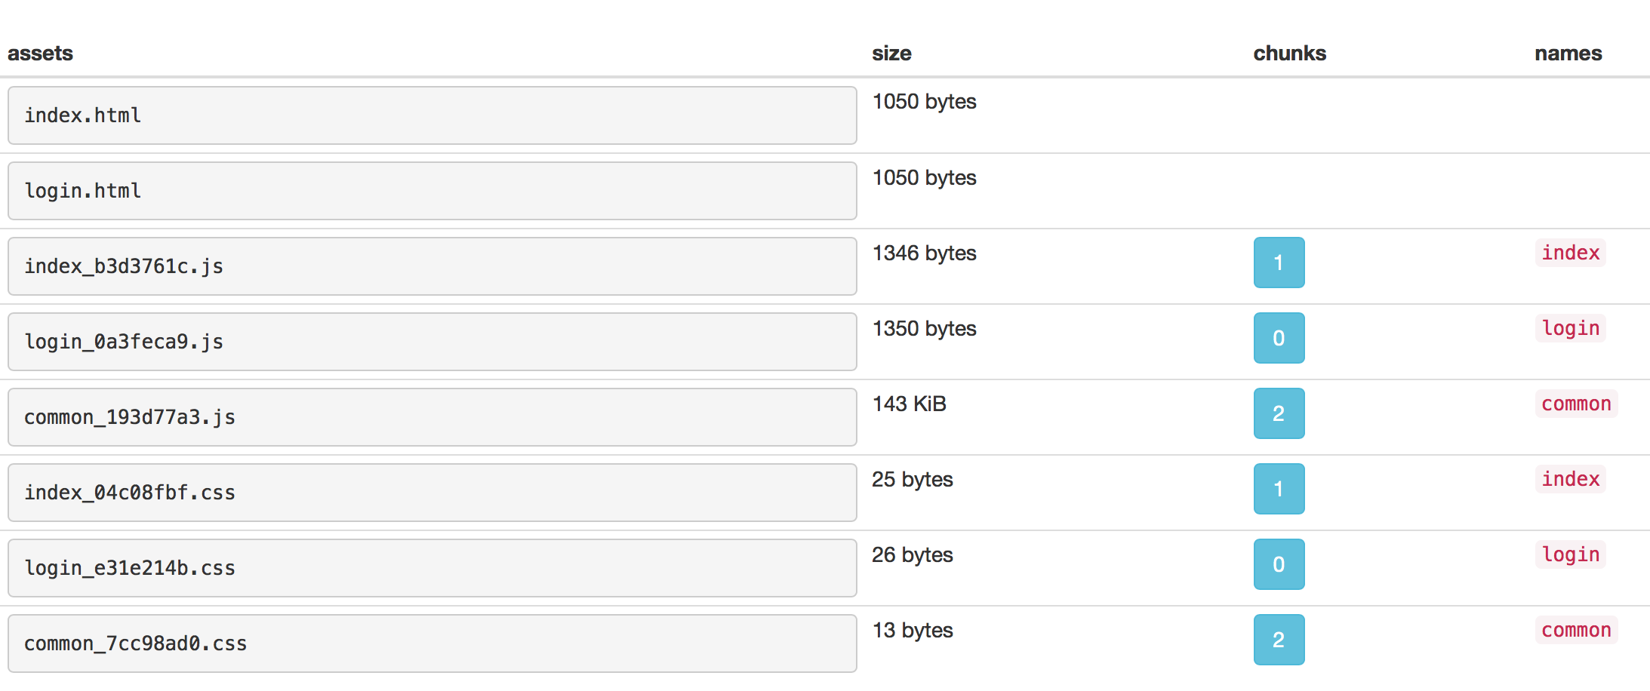Select the index.html asset box
This screenshot has width=1650, height=691.
432,115
